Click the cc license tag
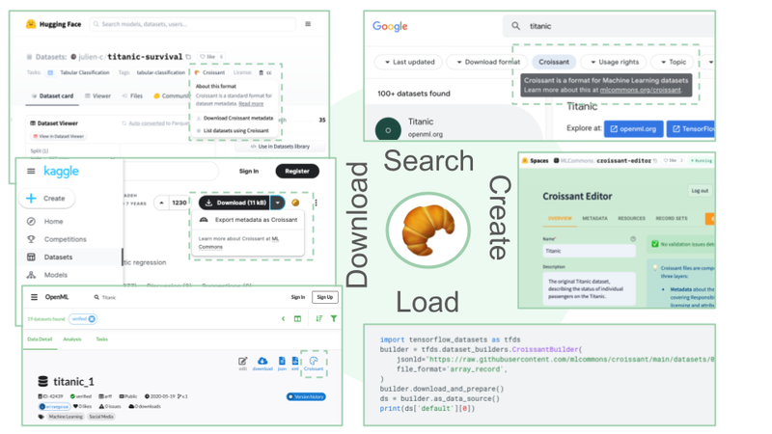772x434 pixels. [x=265, y=72]
